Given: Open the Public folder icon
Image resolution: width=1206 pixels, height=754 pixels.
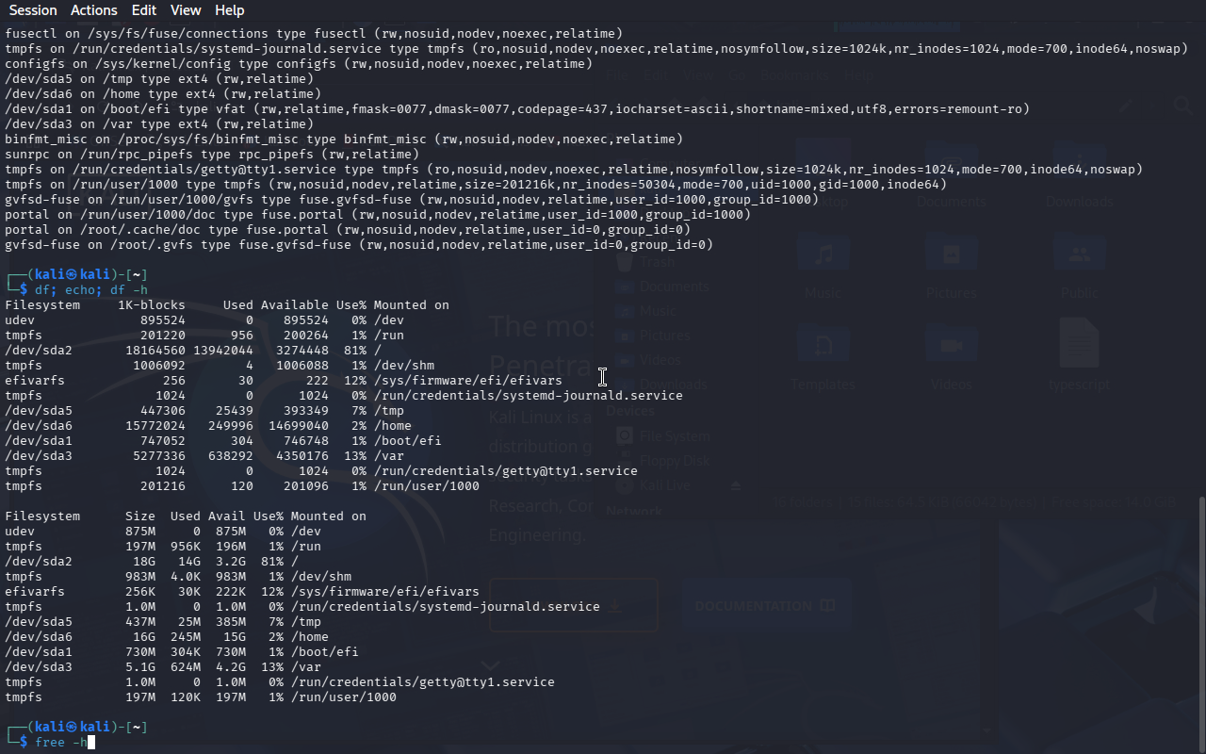Looking at the screenshot, I should (x=1079, y=256).
